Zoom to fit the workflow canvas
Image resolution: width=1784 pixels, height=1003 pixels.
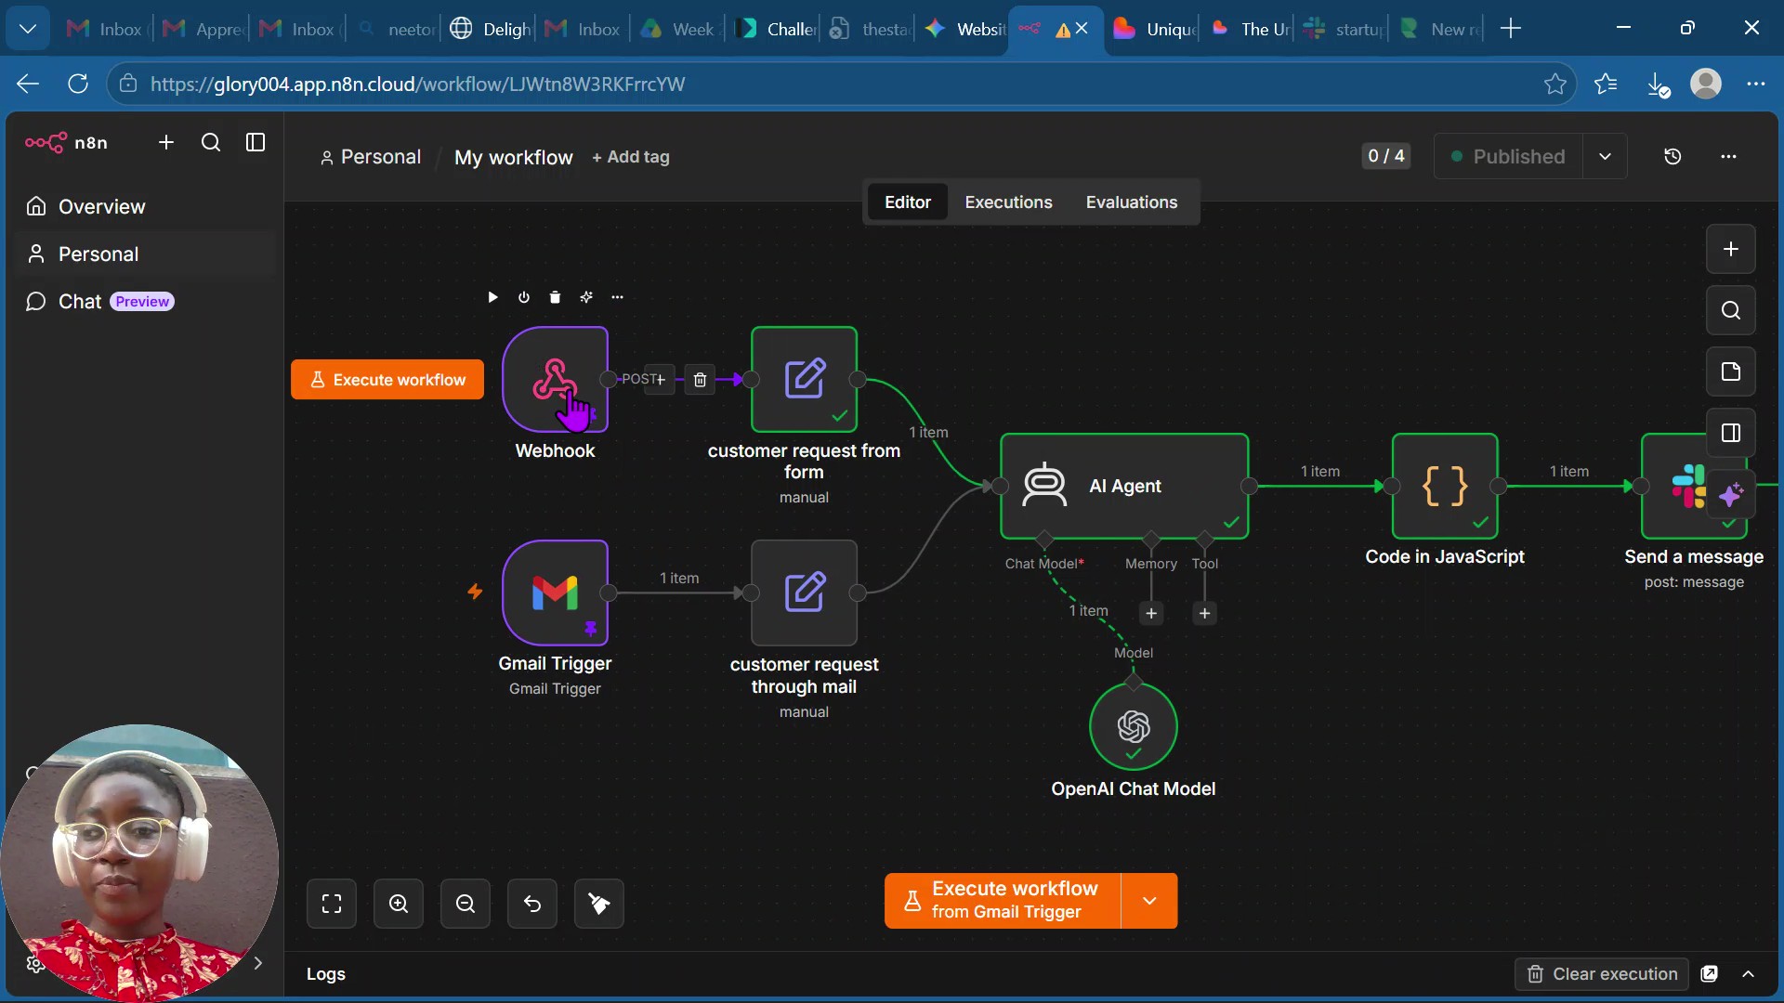click(332, 904)
